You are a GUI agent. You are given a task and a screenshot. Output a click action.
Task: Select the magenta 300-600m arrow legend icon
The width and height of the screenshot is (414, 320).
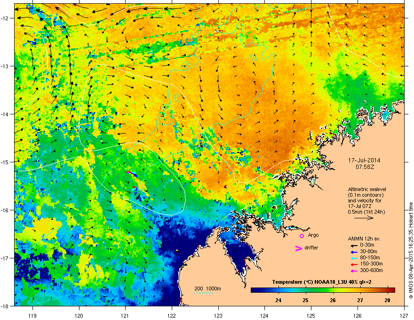354,271
